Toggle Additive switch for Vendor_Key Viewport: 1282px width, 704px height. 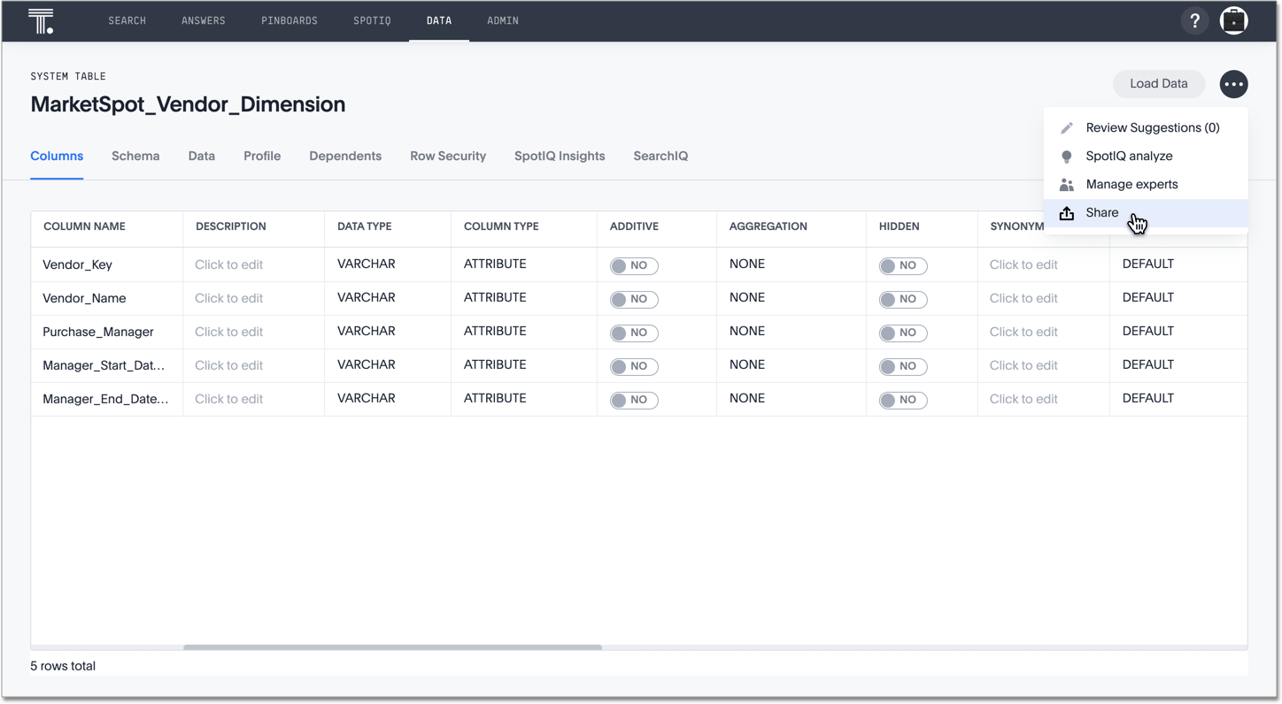(633, 265)
